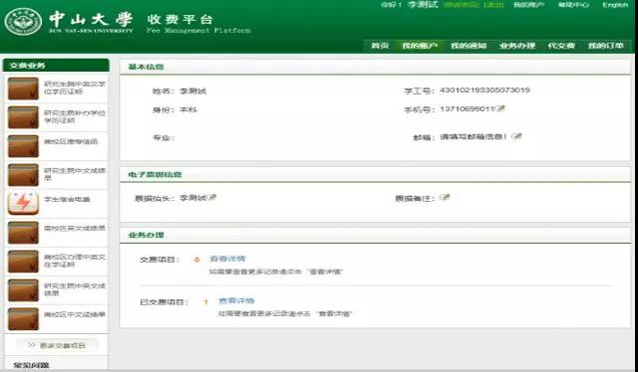
Task: Click the orange count 0 beside 交费项目
Action: click(197, 260)
